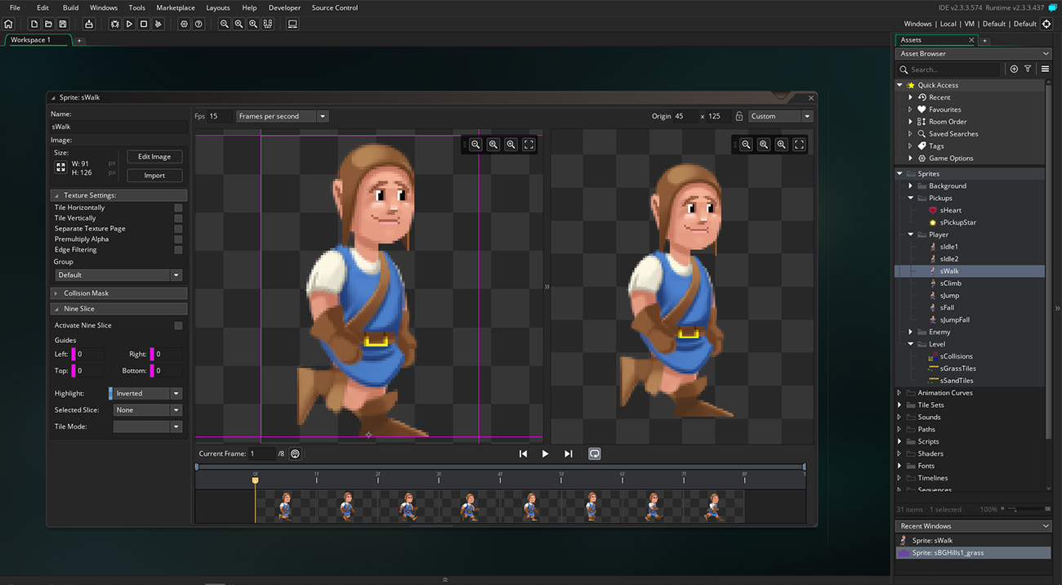
Task: Click fit-to-window icon in right preview
Action: [799, 145]
